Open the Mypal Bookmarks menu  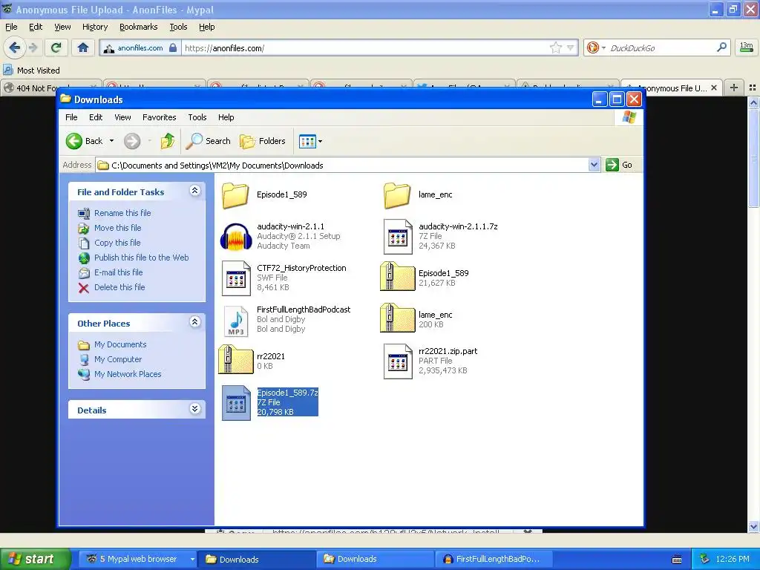coord(138,27)
